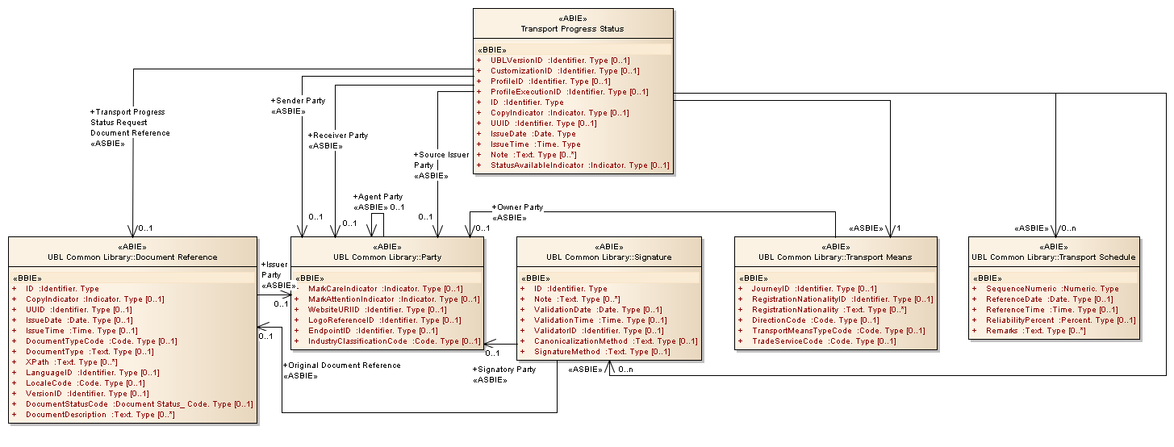Click the UBL Common Library::Party class header
Viewport: 1174px width, 447px height.
click(x=386, y=257)
